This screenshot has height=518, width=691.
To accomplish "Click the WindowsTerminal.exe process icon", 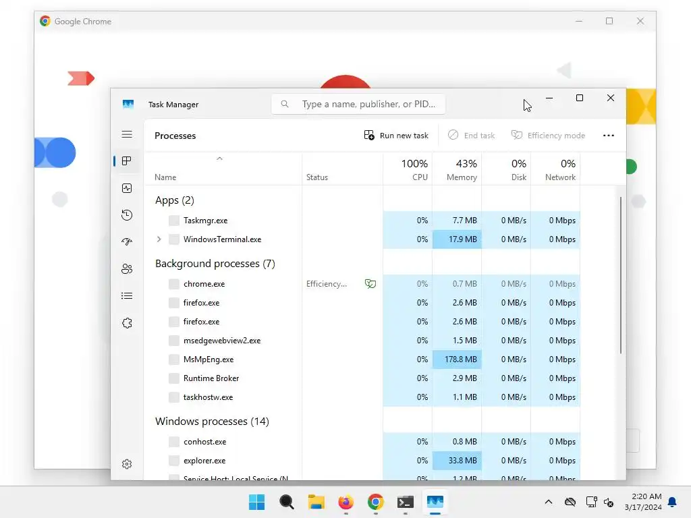I will click(x=174, y=239).
